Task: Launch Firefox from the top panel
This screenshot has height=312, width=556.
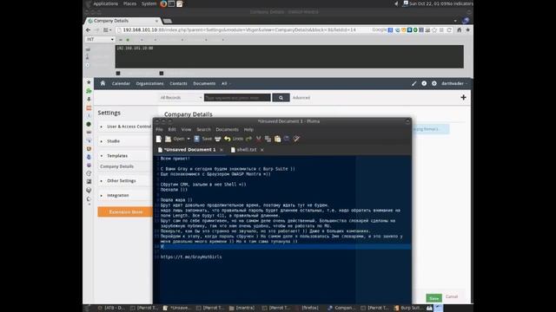Action: (x=163, y=3)
